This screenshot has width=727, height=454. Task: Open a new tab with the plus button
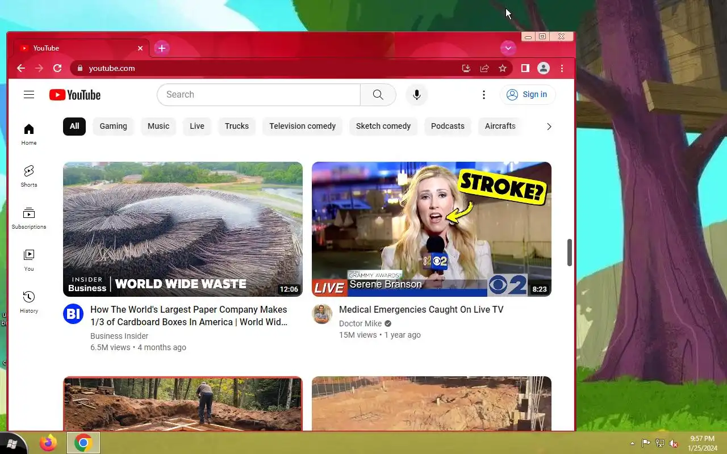162,48
